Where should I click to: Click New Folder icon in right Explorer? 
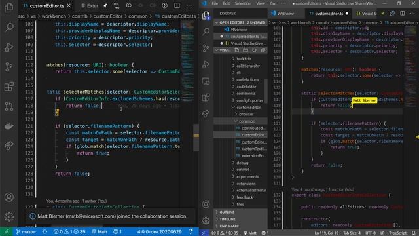tap(246, 50)
